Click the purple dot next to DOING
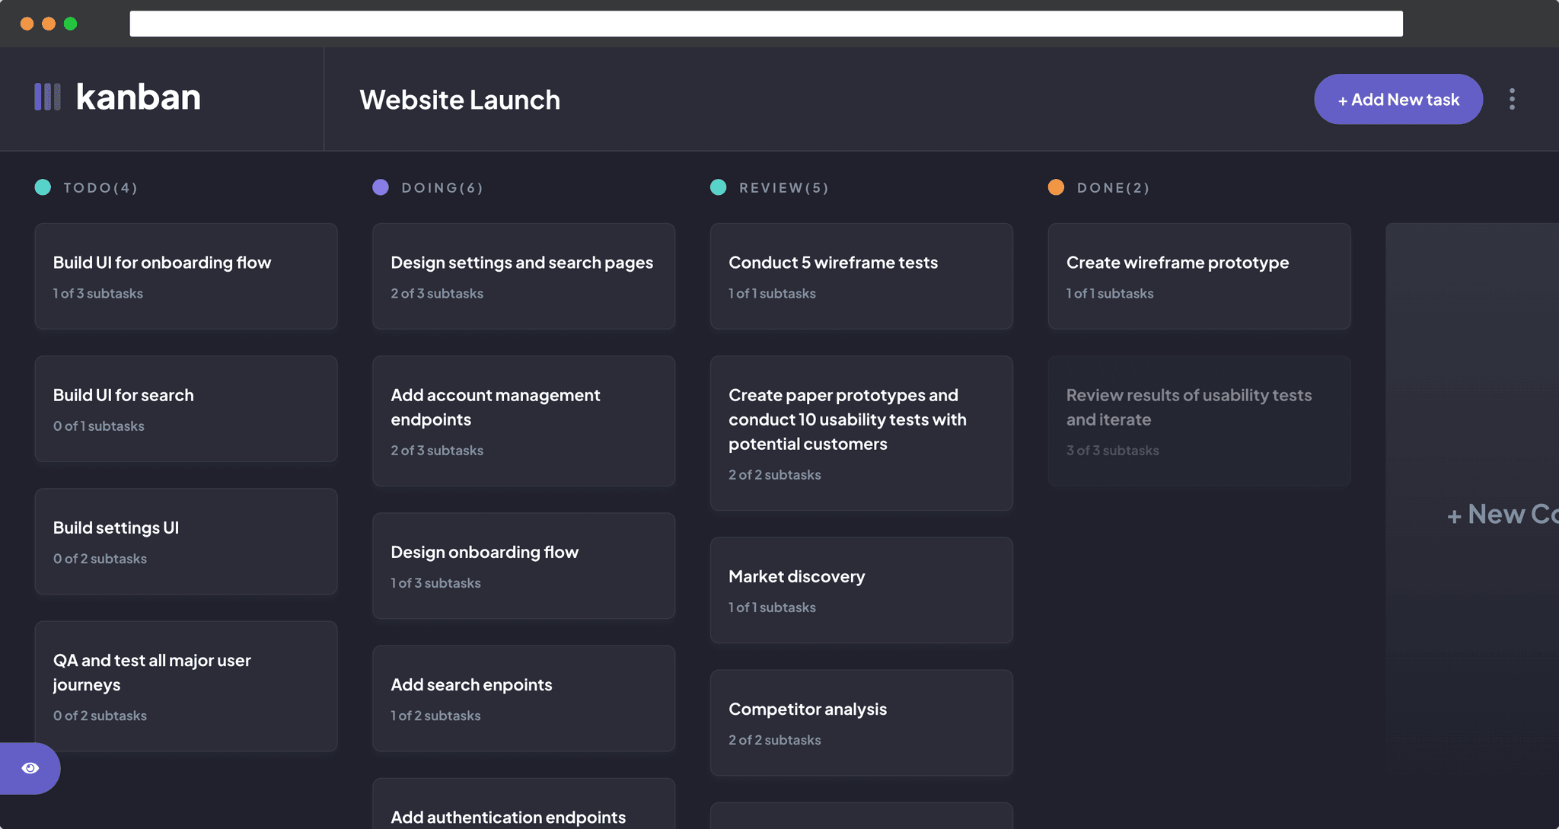Image resolution: width=1559 pixels, height=829 pixels. tap(381, 187)
